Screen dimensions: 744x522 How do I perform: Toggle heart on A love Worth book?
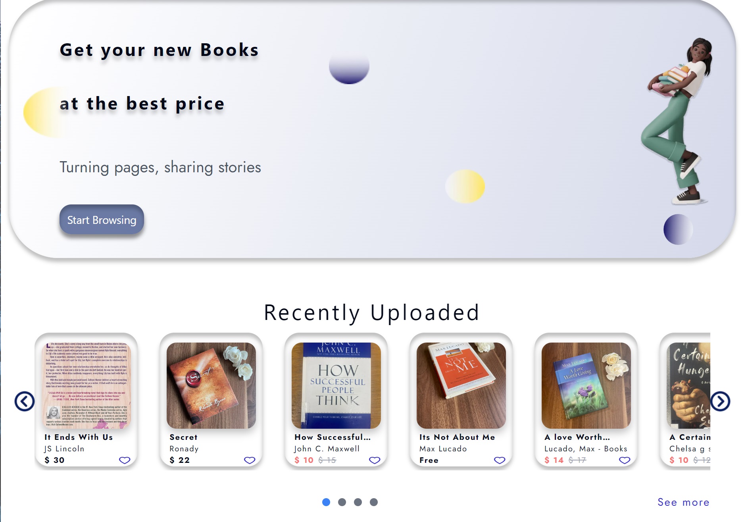click(625, 460)
